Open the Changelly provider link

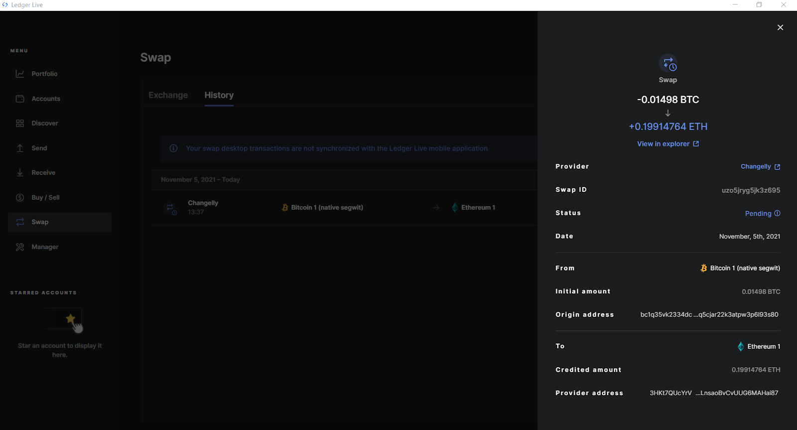[x=756, y=166]
